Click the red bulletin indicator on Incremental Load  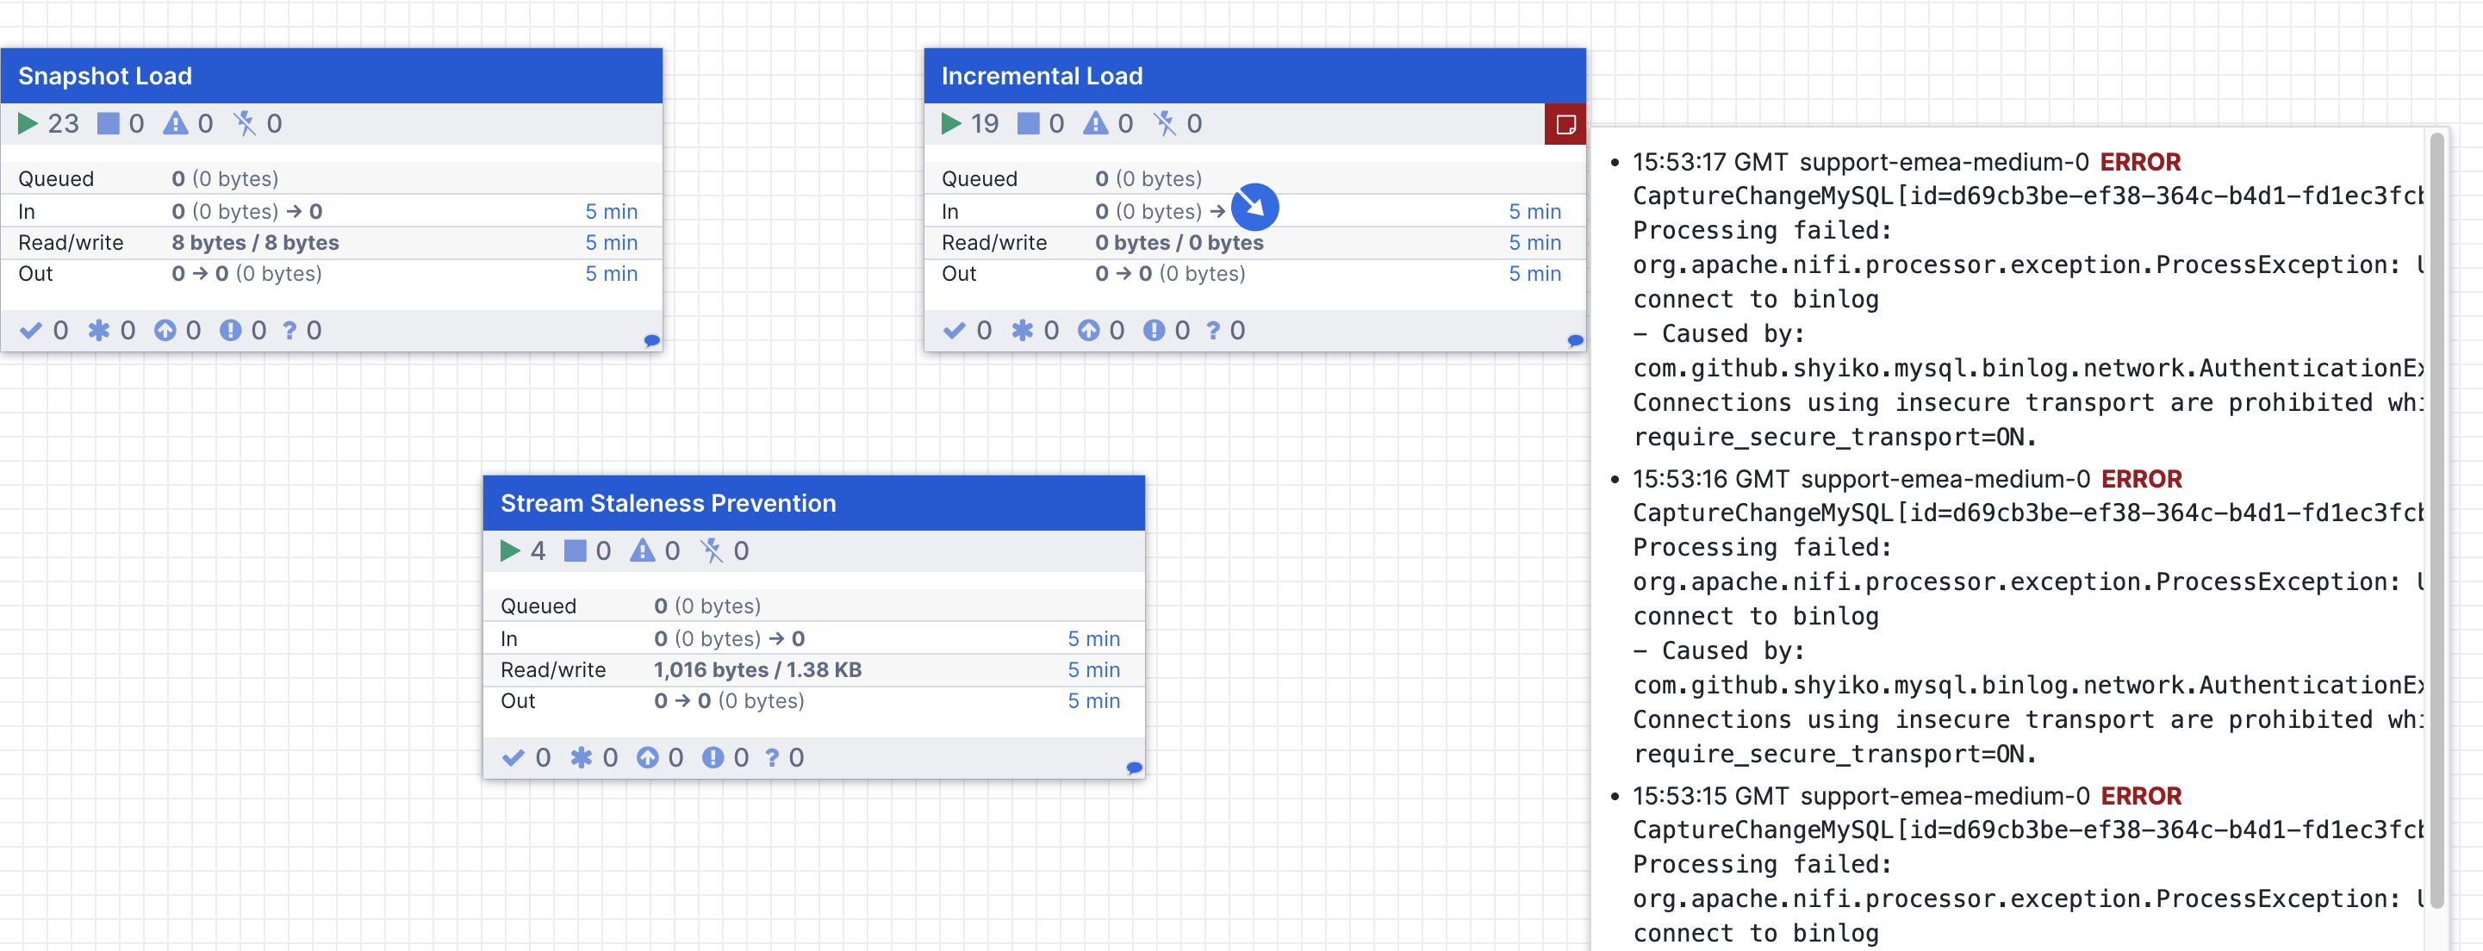point(1565,123)
